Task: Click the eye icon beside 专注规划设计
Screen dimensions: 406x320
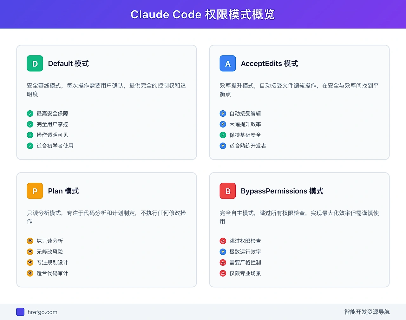Action: pyautogui.click(x=30, y=263)
